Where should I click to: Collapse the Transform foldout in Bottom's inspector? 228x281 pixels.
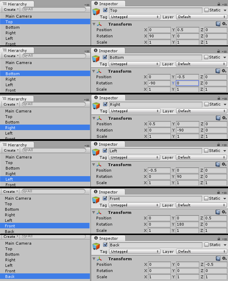click(94, 71)
